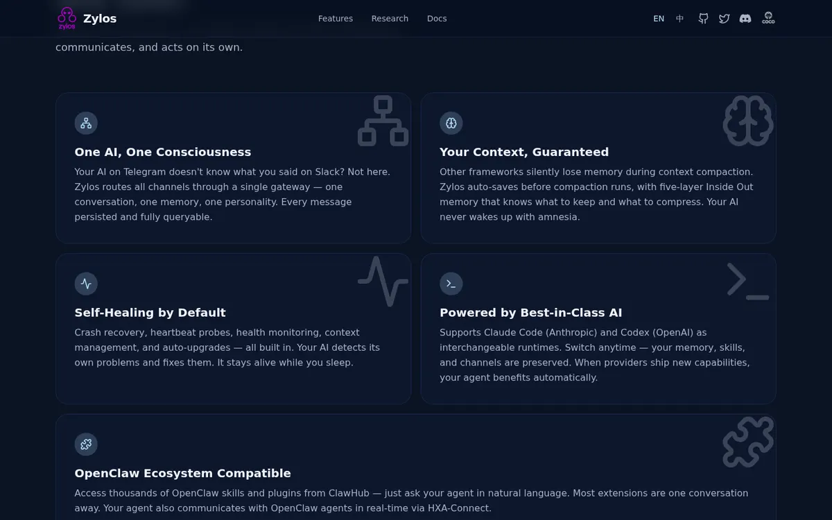The height and width of the screenshot is (520, 832).
Task: Click the brain icon badge above Your Context
Action: click(451, 123)
